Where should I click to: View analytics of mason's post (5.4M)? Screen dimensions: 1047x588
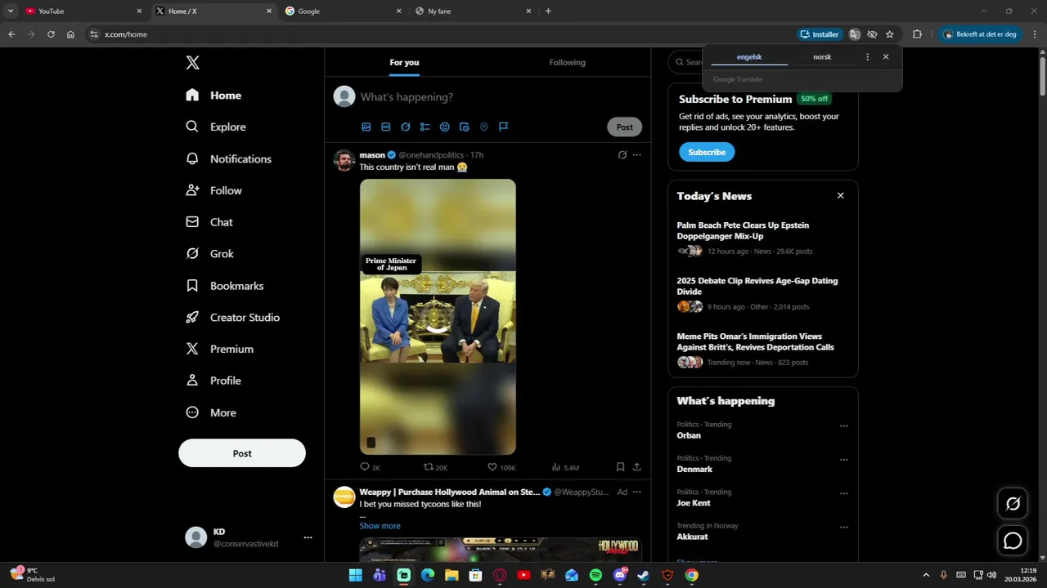[x=565, y=467]
